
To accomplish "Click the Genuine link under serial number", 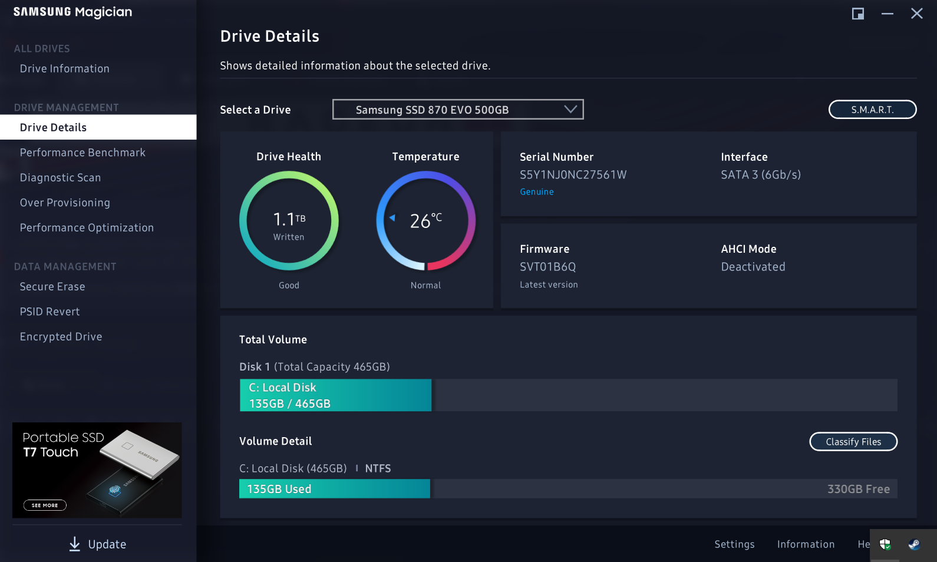I will 537,192.
